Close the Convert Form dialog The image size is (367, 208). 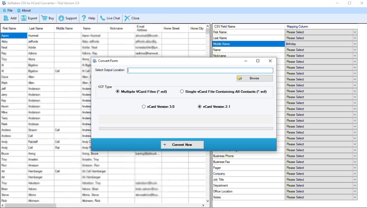[270, 61]
